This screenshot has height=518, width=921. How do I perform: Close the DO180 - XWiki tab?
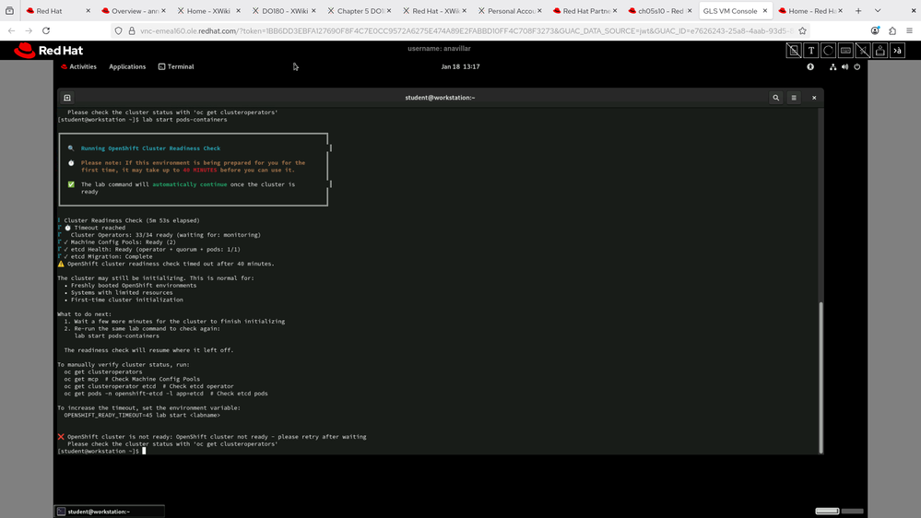313,10
